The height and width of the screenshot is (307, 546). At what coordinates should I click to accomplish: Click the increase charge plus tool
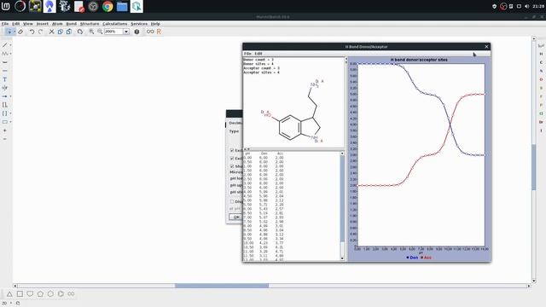tap(5, 130)
